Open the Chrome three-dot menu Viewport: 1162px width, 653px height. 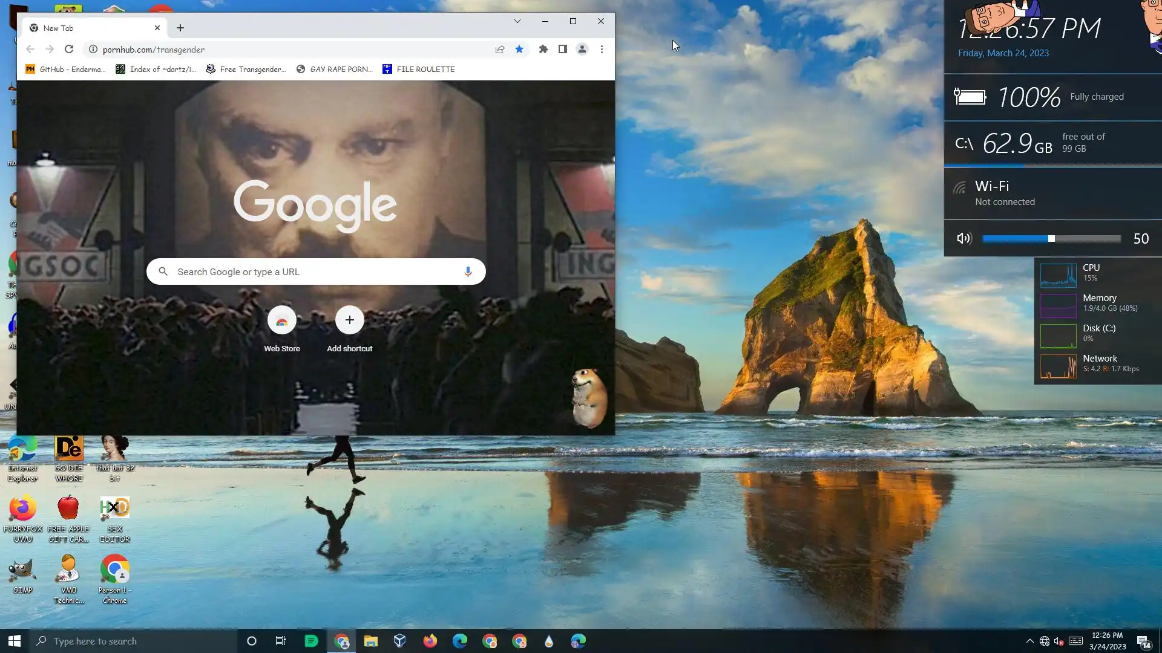pos(602,49)
